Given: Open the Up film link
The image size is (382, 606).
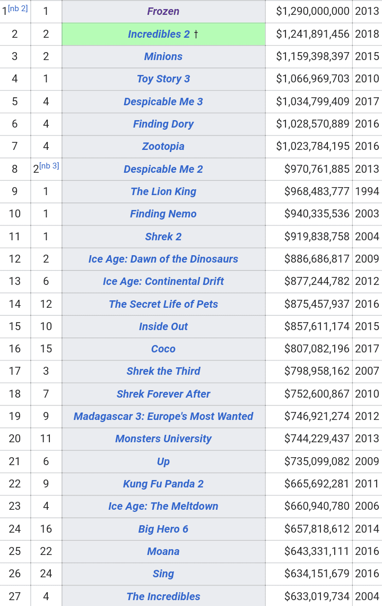Looking at the screenshot, I should click(163, 461).
